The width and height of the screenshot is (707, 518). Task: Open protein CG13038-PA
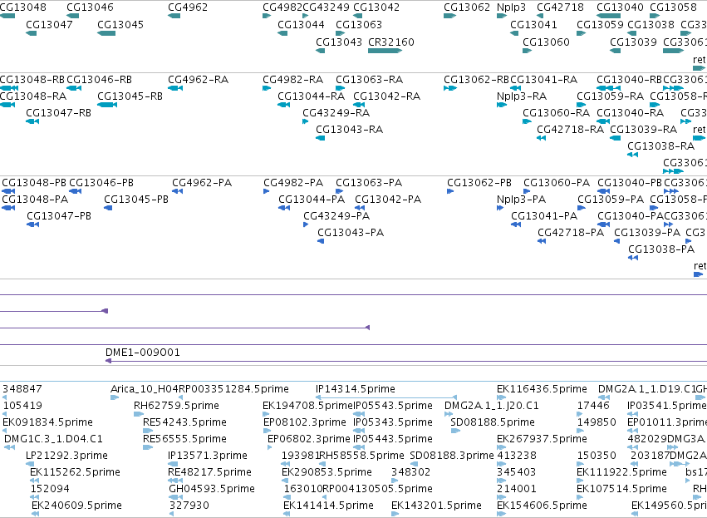(661, 249)
